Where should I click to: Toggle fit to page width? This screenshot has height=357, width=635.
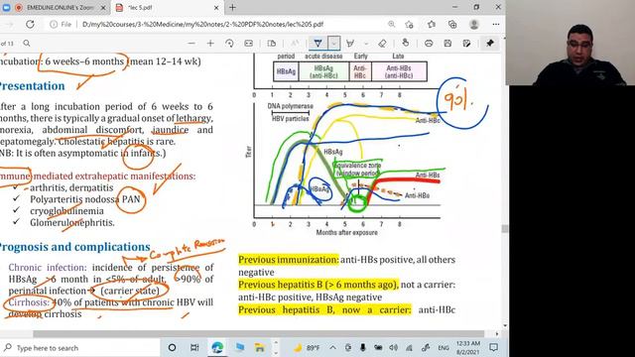[x=248, y=43]
